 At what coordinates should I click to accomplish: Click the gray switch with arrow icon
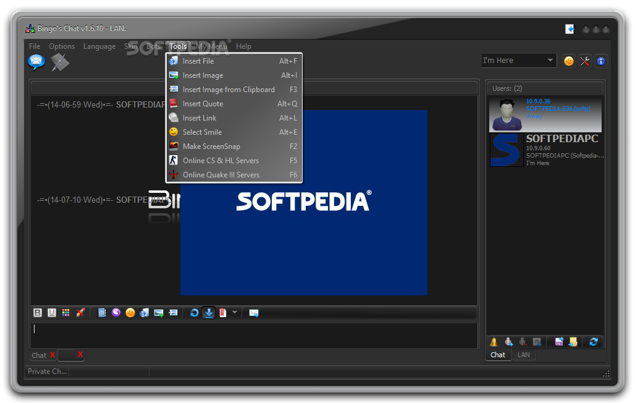(x=537, y=342)
